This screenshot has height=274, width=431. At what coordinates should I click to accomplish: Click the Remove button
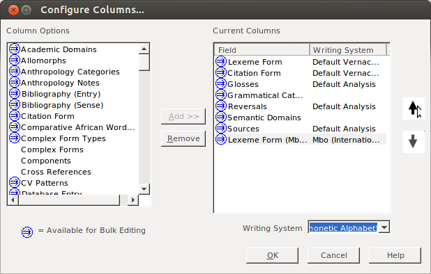click(x=183, y=138)
